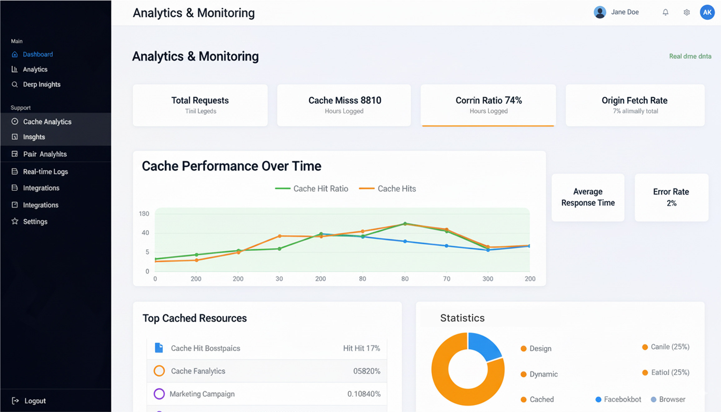The image size is (721, 412).
Task: Click the Logout arrow icon
Action: [15, 400]
